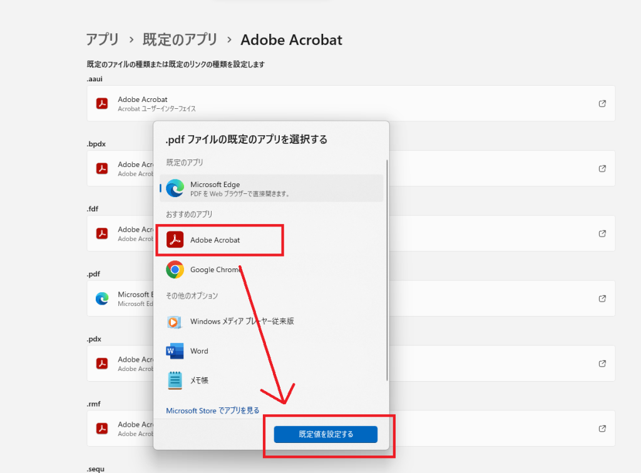This screenshot has width=641, height=473.
Task: Open the external-link icon for .rmf
Action: tap(602, 429)
